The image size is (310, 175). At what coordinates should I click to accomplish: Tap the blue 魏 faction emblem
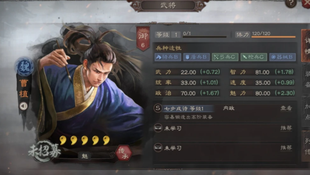point(24,67)
